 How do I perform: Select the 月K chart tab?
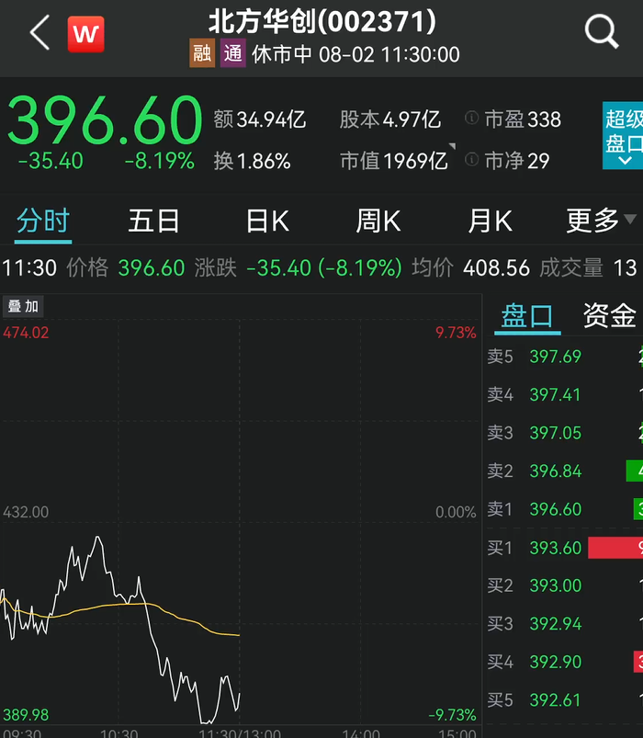click(490, 221)
